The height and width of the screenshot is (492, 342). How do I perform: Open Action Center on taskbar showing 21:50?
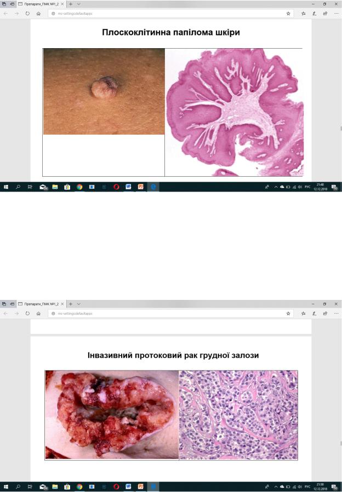point(335,487)
